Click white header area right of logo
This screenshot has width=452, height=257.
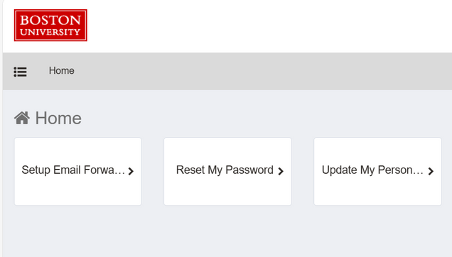point(268,26)
